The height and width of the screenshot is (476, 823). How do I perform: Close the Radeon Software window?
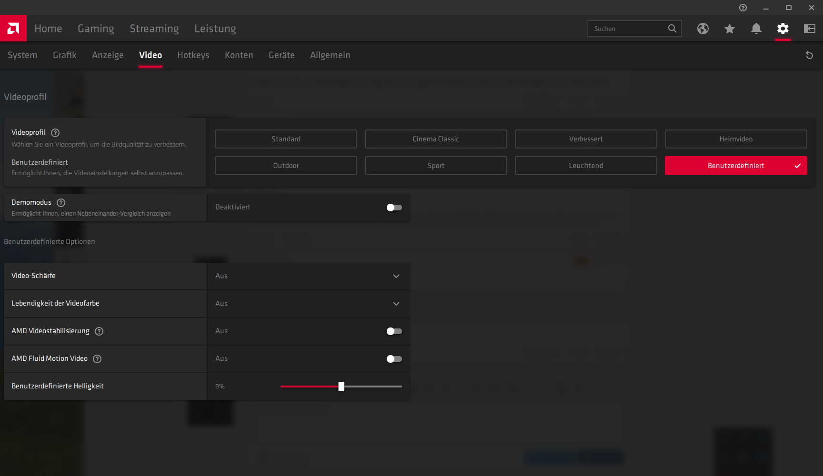[812, 8]
